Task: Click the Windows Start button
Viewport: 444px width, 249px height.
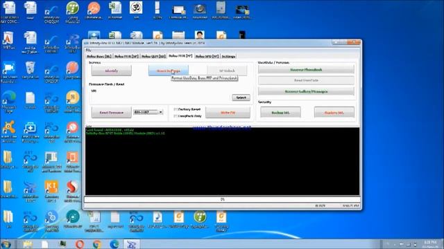Action: point(6,244)
